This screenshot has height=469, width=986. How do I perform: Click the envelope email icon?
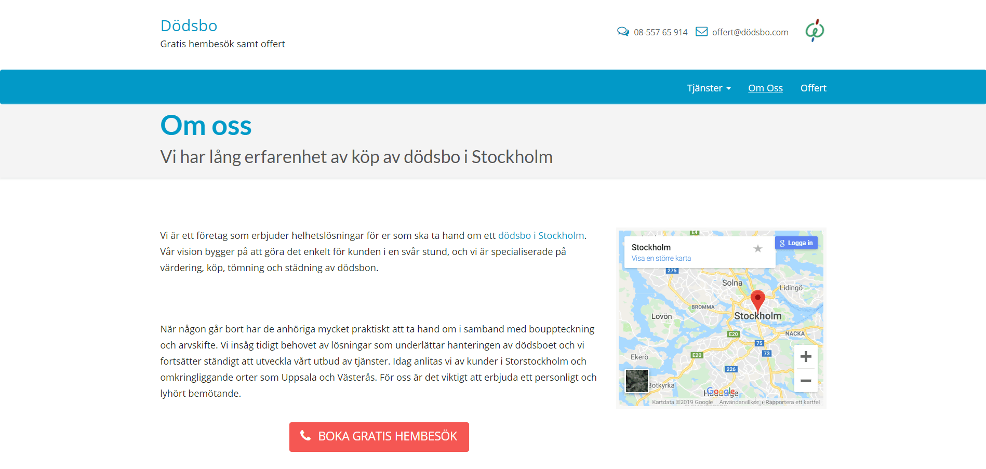pyautogui.click(x=701, y=32)
